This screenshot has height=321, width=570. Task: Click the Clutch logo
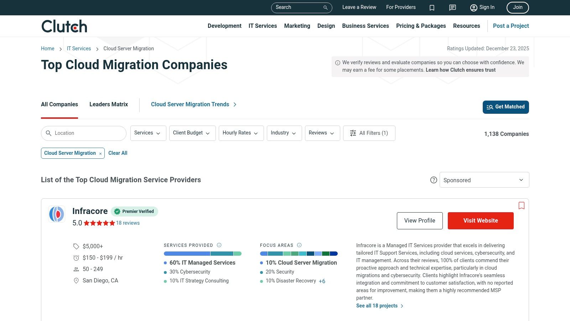point(64,26)
